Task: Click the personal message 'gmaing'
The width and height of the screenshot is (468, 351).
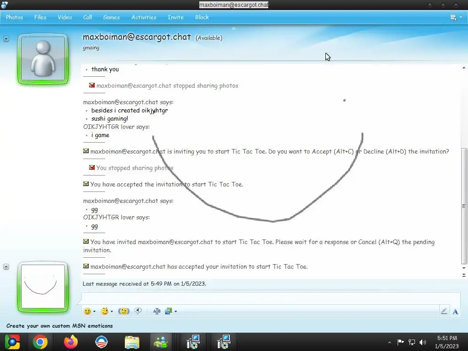Action: pyautogui.click(x=91, y=48)
